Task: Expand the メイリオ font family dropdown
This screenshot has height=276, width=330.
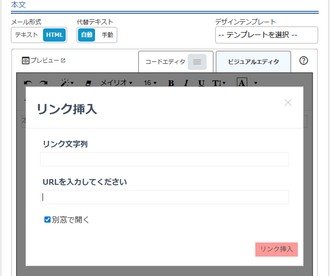Action: point(116,83)
